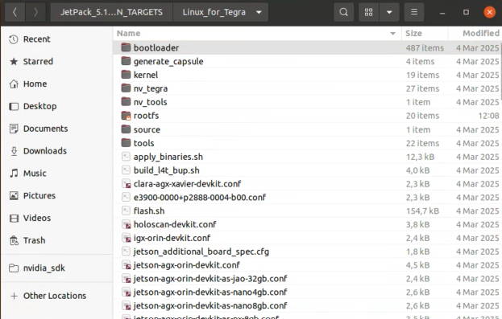Screen dimensions: 502x319
Task: Click the 154,7 kB size cell
Action: (422, 211)
